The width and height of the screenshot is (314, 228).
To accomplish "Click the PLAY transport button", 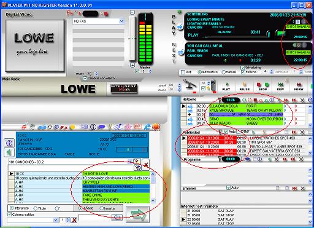I will click(x=226, y=86).
